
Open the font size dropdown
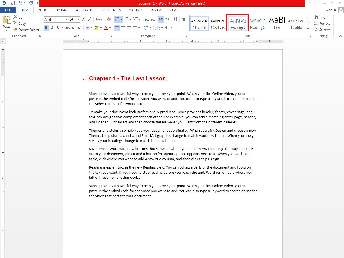coord(78,19)
